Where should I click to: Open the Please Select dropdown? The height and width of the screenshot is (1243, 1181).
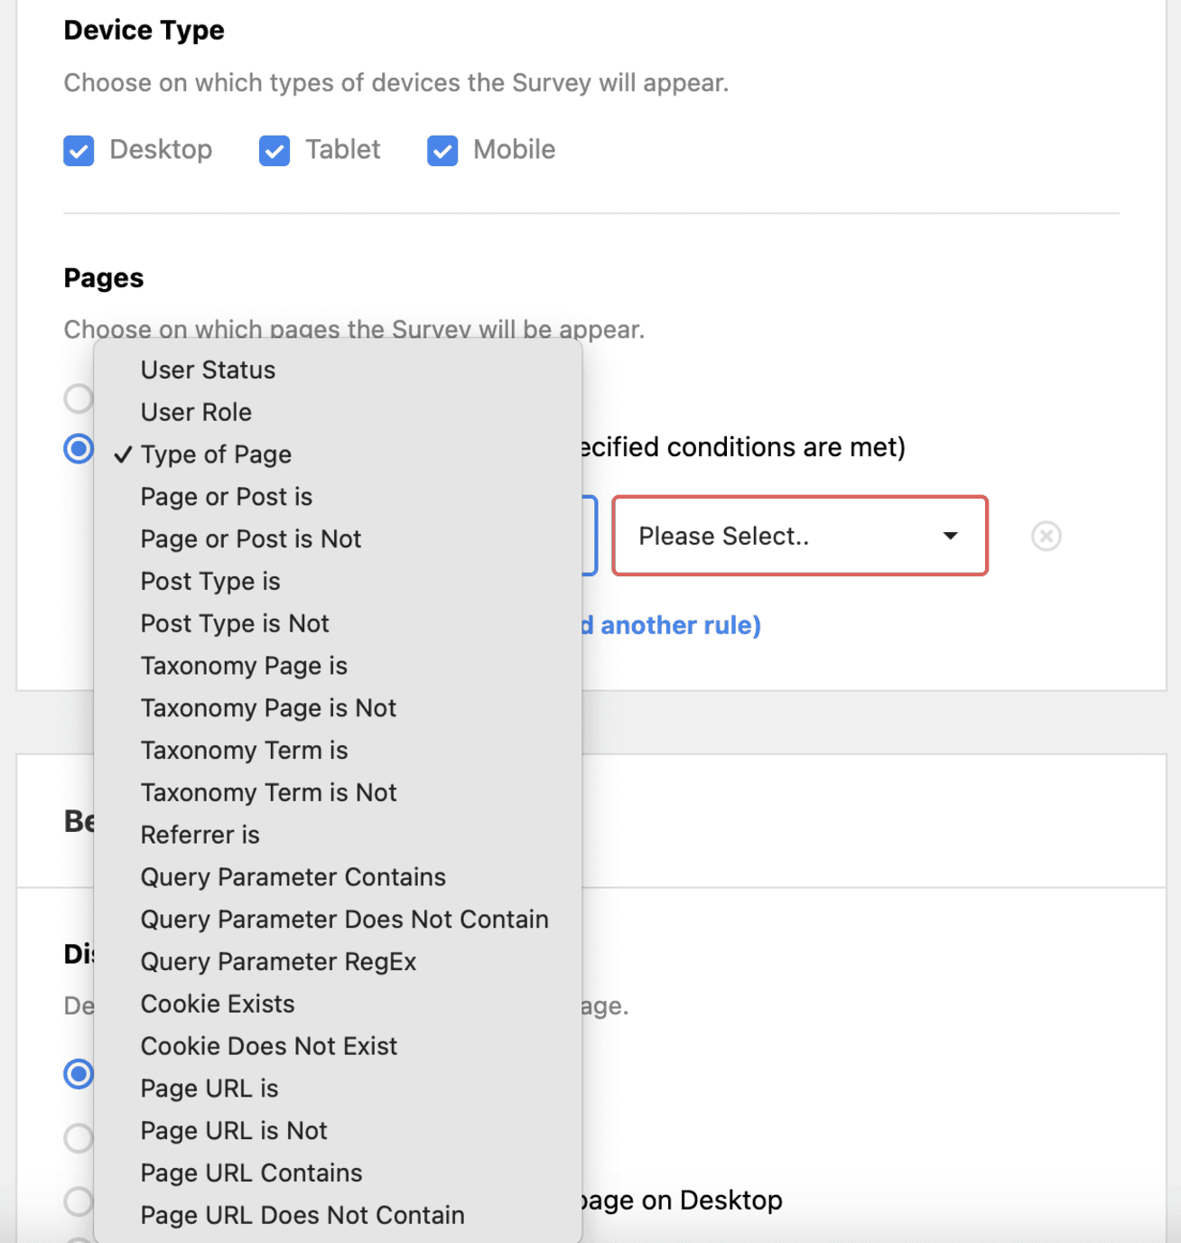point(799,536)
